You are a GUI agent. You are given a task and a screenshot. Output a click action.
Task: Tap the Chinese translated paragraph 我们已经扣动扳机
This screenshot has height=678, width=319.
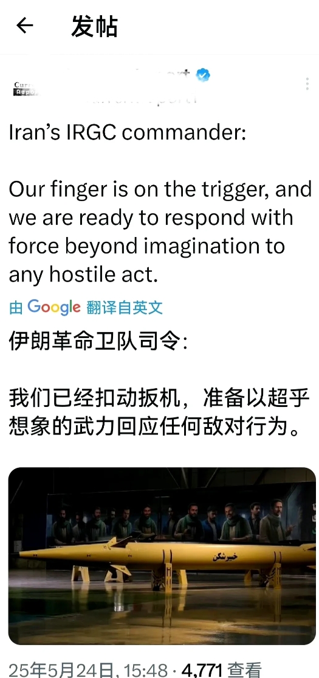pos(160,414)
